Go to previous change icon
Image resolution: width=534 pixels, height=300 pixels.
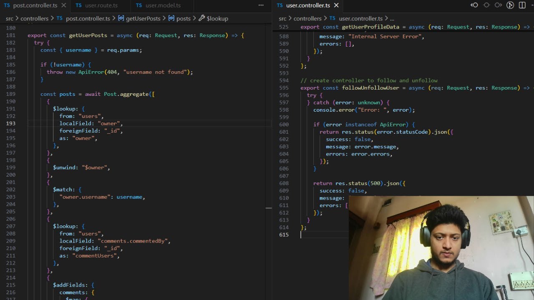click(x=474, y=5)
